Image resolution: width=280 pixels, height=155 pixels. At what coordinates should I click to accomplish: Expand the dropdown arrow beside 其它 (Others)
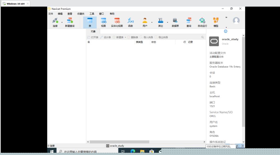(x=167, y=22)
